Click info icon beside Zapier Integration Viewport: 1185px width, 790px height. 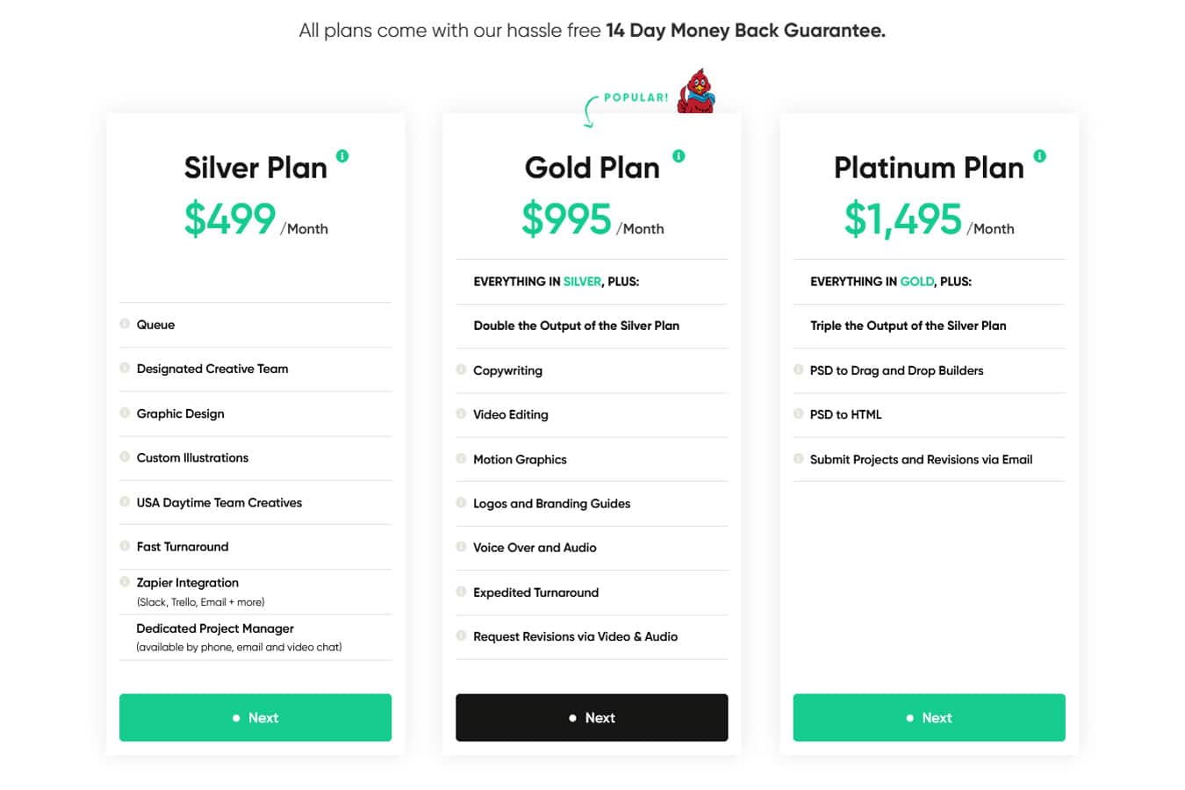point(125,581)
